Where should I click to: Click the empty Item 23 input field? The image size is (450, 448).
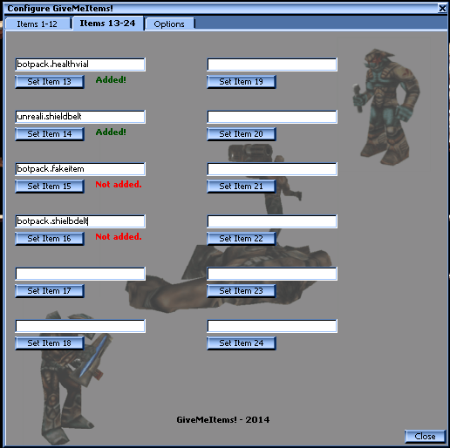coord(272,274)
